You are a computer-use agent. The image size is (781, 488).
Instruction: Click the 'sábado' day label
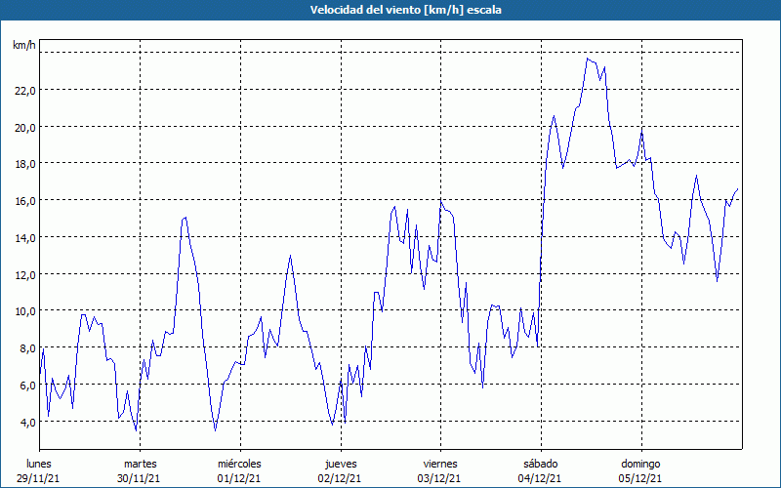[x=541, y=464]
